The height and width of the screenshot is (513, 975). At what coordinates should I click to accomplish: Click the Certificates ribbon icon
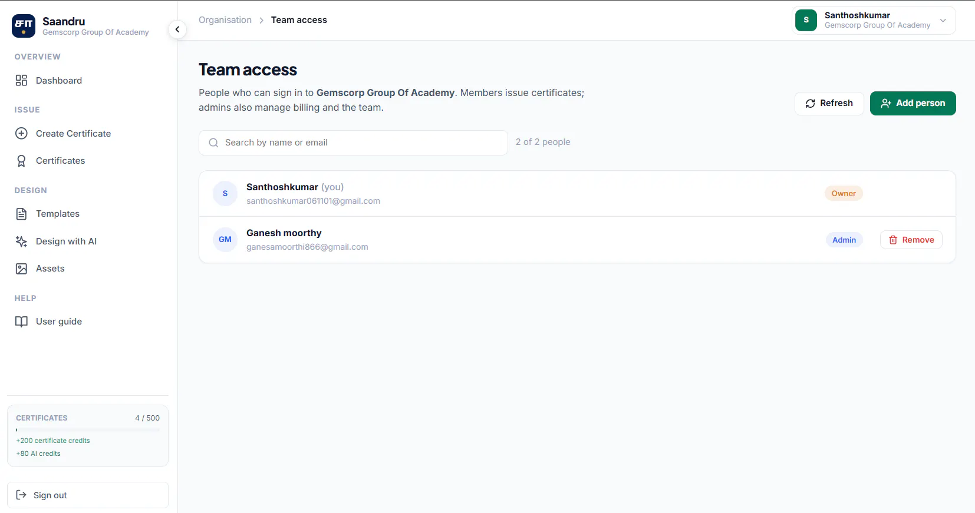click(x=21, y=161)
